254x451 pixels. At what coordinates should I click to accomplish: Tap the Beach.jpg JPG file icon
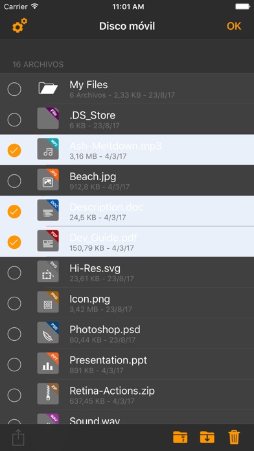point(48,179)
